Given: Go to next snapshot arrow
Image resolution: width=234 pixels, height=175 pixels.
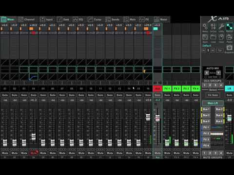Looking at the screenshot, I should coord(213,51).
